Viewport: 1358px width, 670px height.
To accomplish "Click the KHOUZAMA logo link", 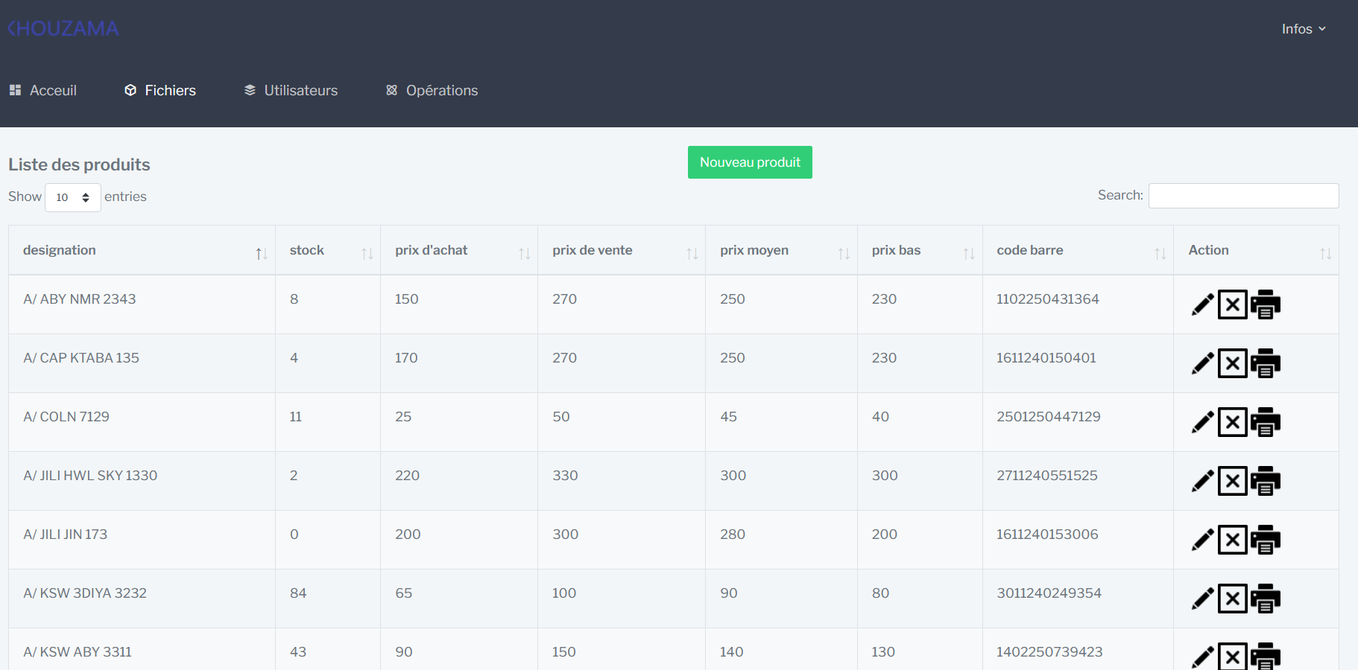I will (x=63, y=28).
